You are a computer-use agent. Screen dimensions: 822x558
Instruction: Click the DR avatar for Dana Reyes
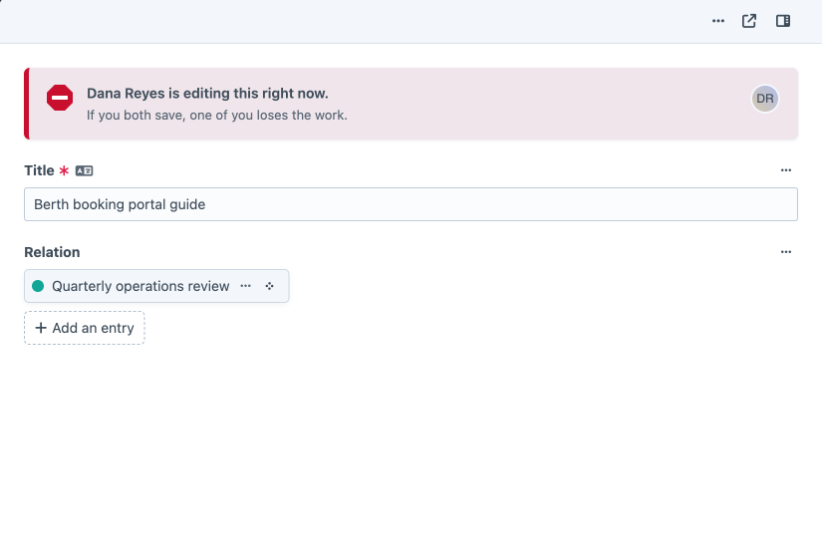click(x=765, y=99)
